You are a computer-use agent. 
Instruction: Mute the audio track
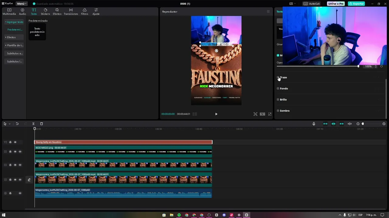(20, 193)
